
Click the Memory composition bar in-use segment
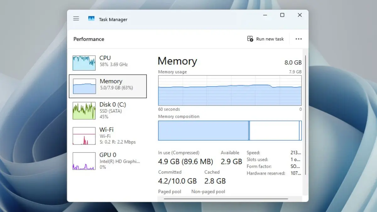(203, 130)
